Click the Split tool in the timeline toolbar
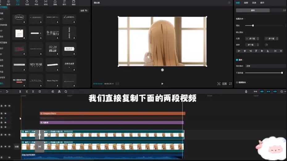 (x=20, y=92)
